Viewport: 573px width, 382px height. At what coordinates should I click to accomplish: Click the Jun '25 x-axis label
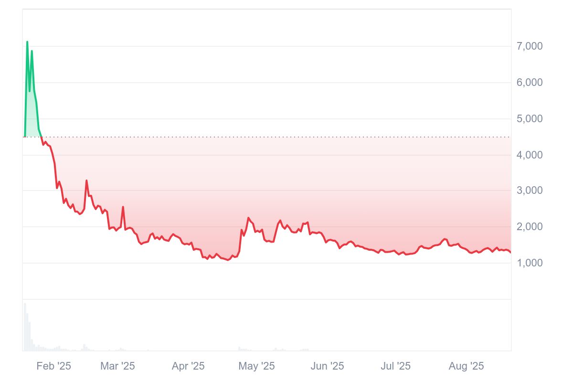coord(327,366)
